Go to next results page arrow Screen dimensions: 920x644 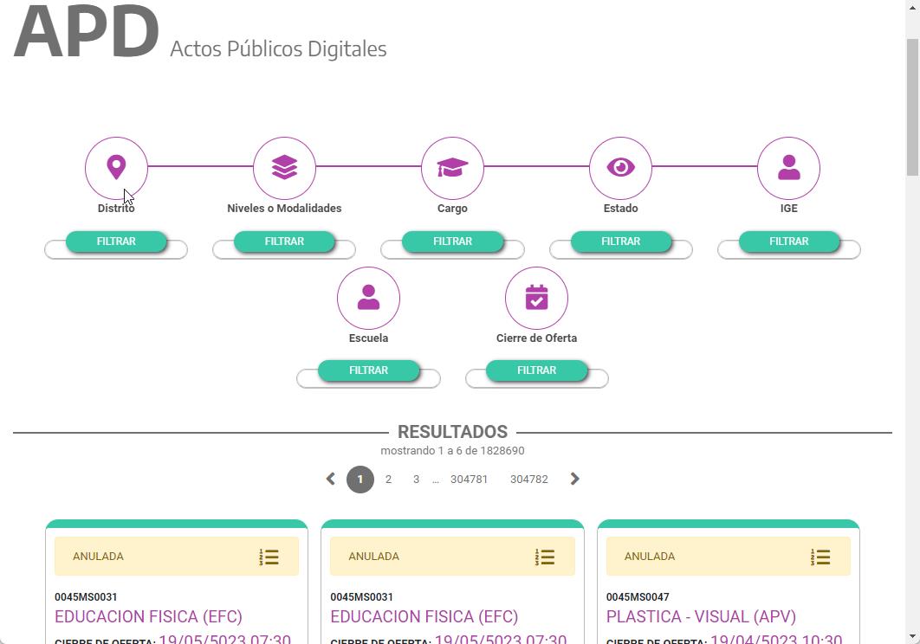coord(574,480)
